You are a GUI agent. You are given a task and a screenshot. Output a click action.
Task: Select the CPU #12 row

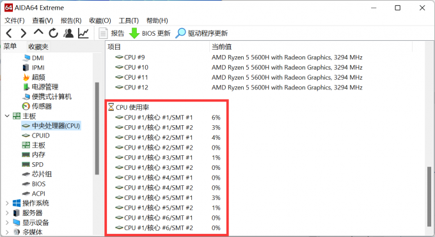click(x=239, y=88)
